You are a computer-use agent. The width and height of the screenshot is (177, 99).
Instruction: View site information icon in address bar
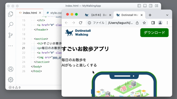89,23
